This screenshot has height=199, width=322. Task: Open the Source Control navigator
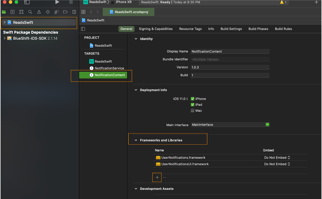coord(12,12)
